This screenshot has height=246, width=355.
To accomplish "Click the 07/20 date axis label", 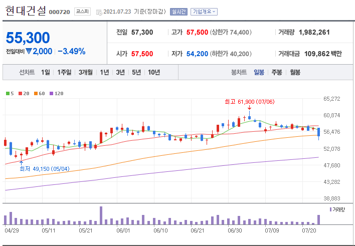I will pos(309,230).
